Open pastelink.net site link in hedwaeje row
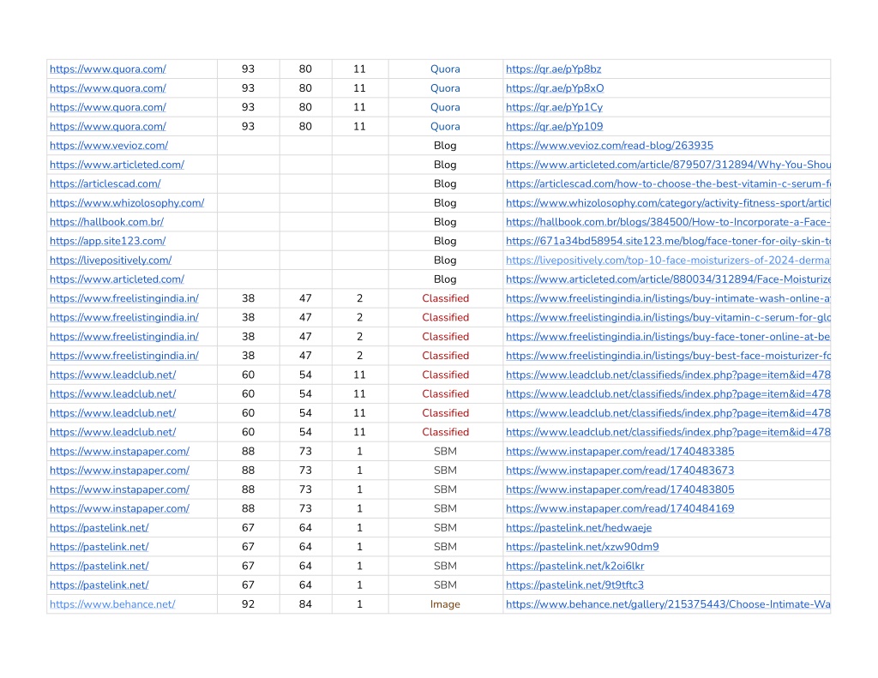Viewport: 878px width, 678px height. point(99,527)
